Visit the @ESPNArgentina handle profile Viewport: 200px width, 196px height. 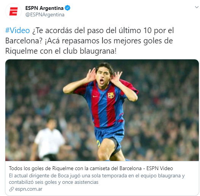pos(45,15)
